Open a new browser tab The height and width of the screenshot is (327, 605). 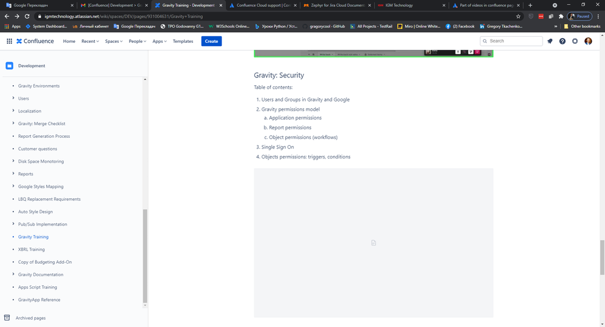530,5
